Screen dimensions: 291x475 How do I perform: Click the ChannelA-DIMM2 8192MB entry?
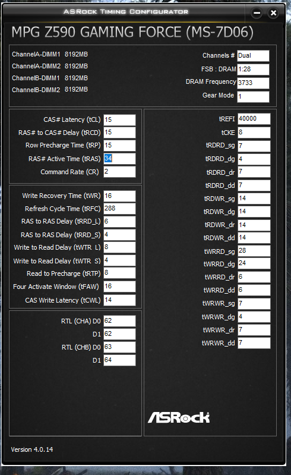[x=50, y=67]
